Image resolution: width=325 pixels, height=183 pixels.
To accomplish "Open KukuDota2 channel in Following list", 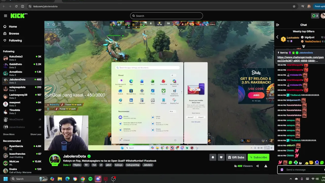I will click(22, 58).
